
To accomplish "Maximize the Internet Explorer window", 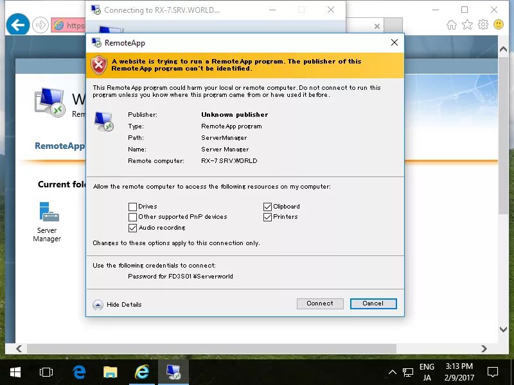I will point(465,10).
